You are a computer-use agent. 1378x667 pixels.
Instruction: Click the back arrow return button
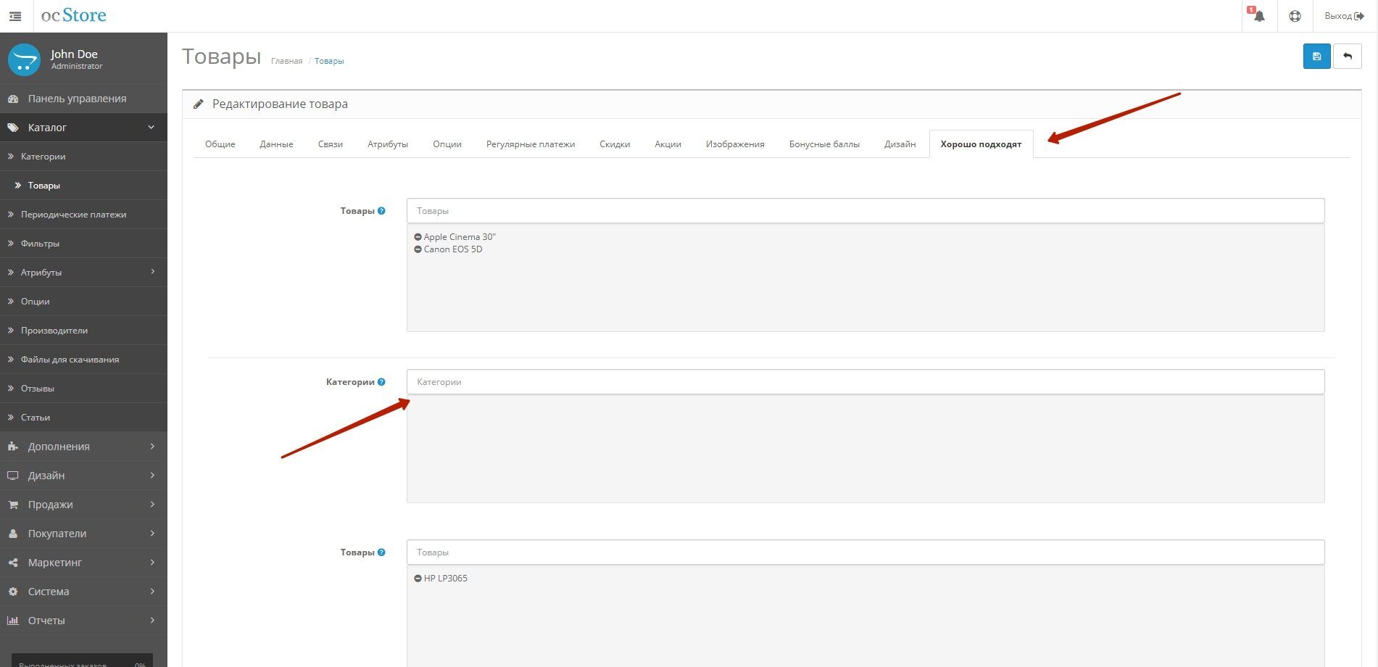(1348, 57)
